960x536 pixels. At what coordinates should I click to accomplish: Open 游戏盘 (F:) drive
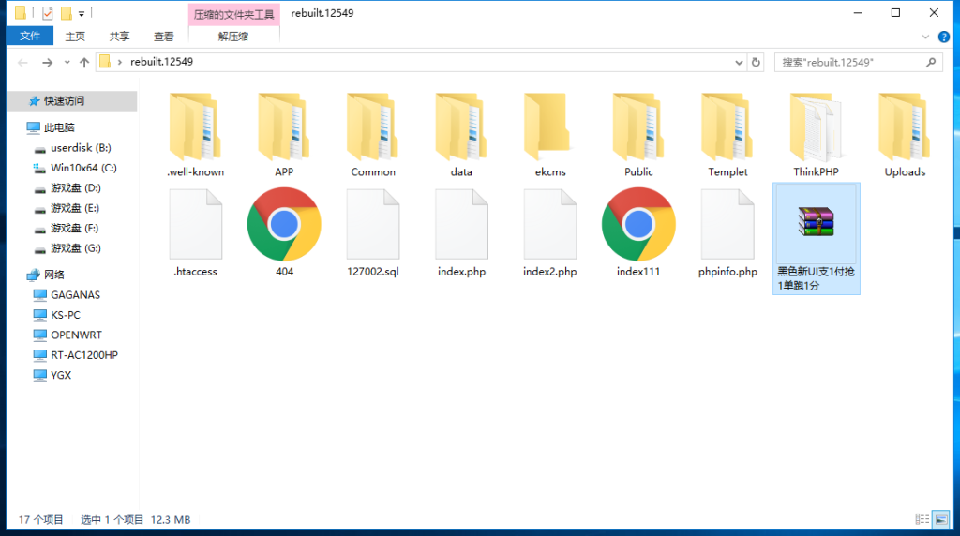[75, 229]
